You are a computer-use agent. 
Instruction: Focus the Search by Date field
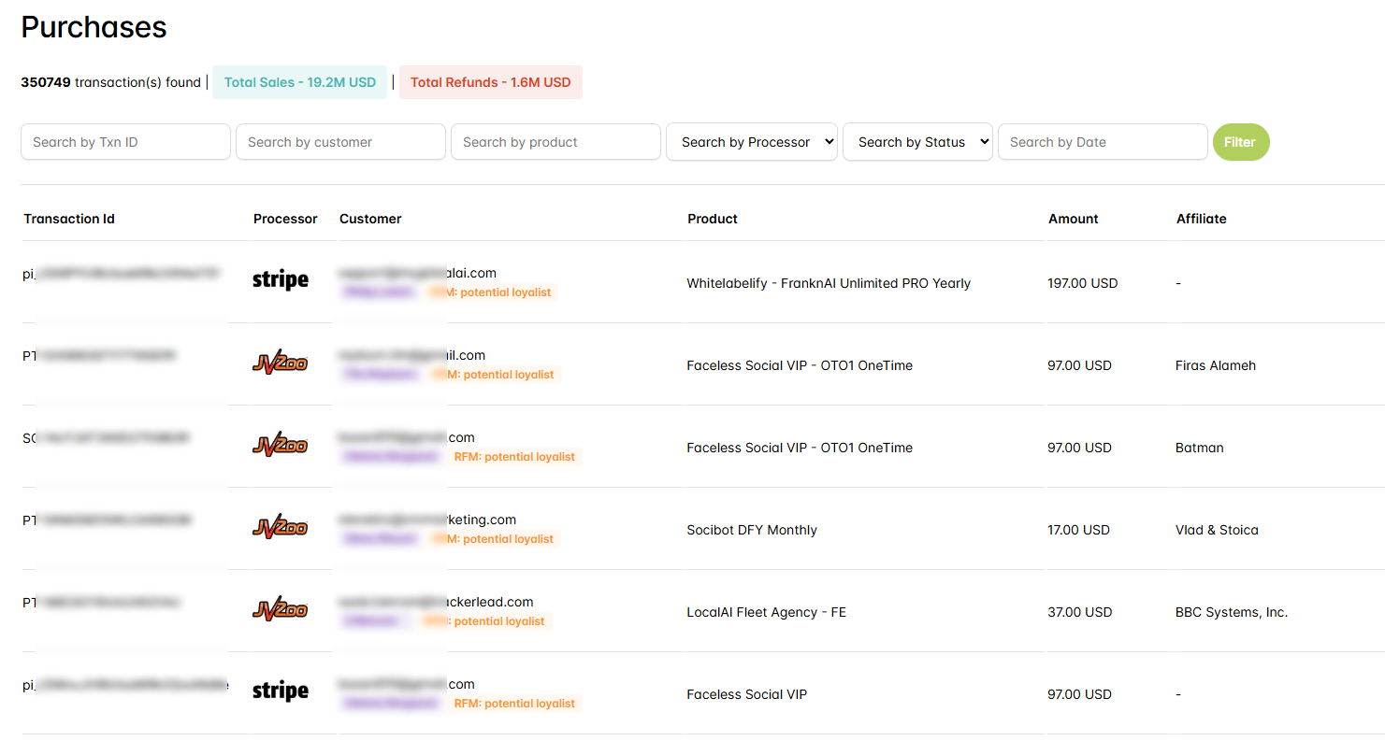coord(1103,142)
